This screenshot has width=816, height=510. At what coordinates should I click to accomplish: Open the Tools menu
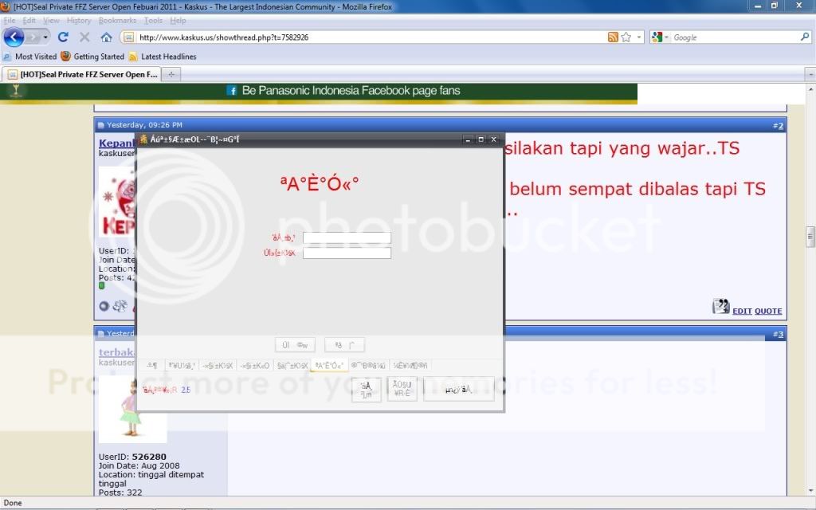154,20
